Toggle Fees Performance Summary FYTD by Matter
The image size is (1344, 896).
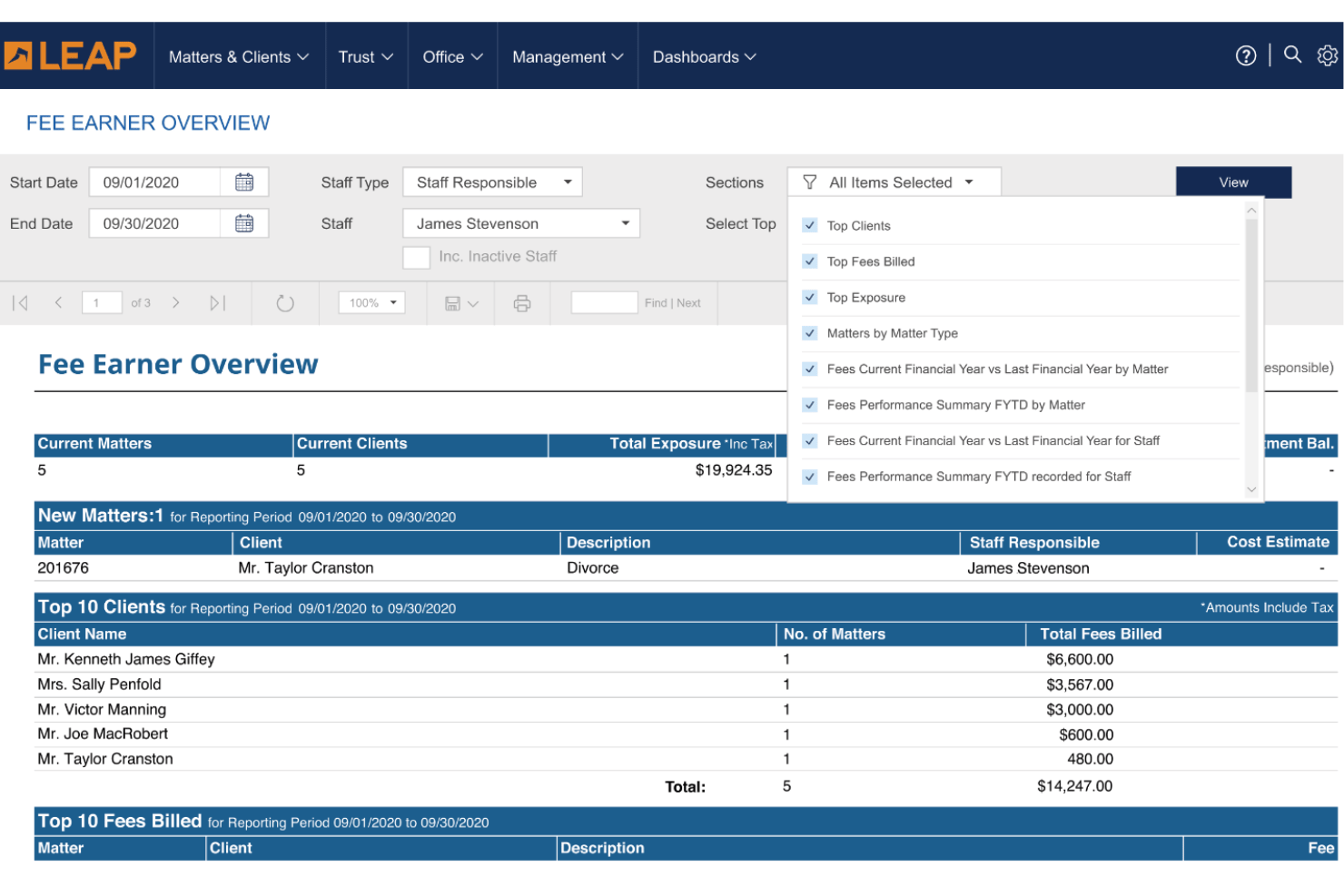pos(810,405)
